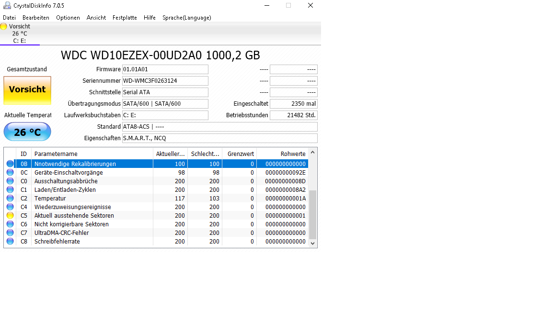Click raw value 00000000092E
Viewport: 552px width, 310px height.
pos(286,173)
